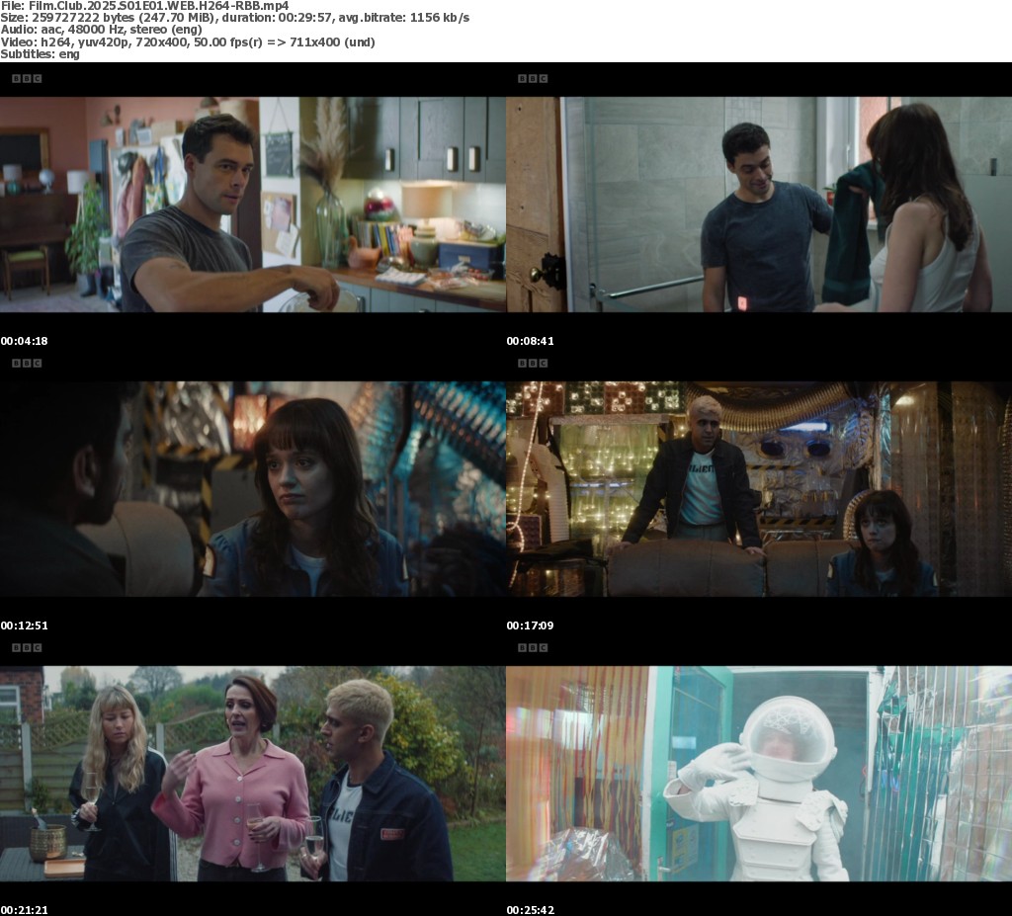This screenshot has width=1012, height=916.
Task: Open the close-up thumbnail of woman with fringe
Action: [253, 488]
